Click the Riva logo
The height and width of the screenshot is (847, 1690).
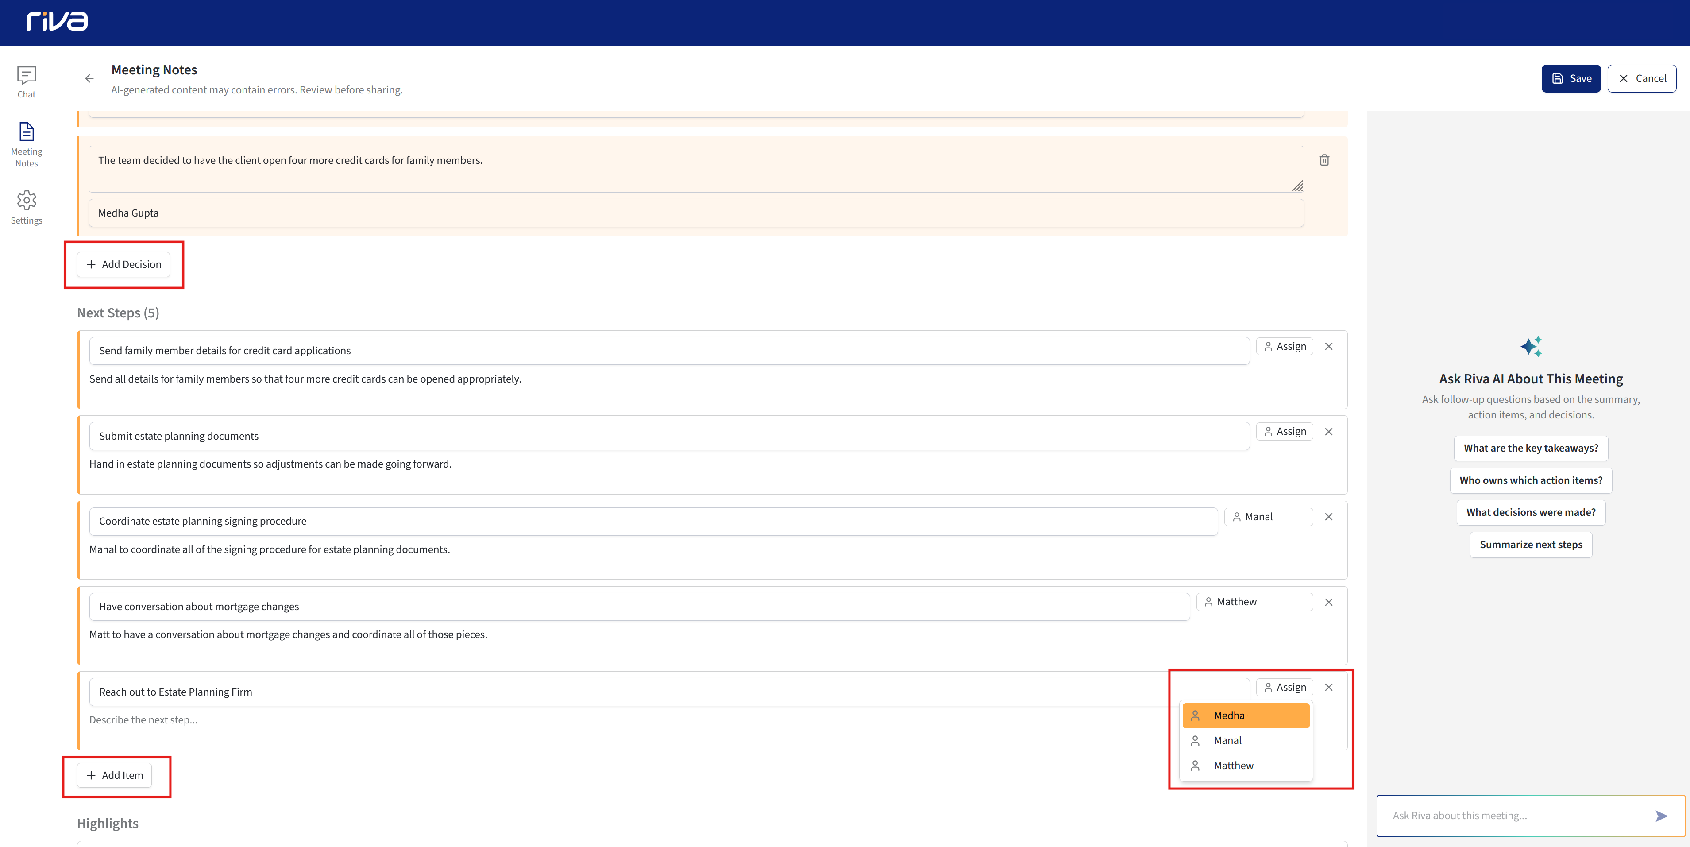tap(57, 22)
